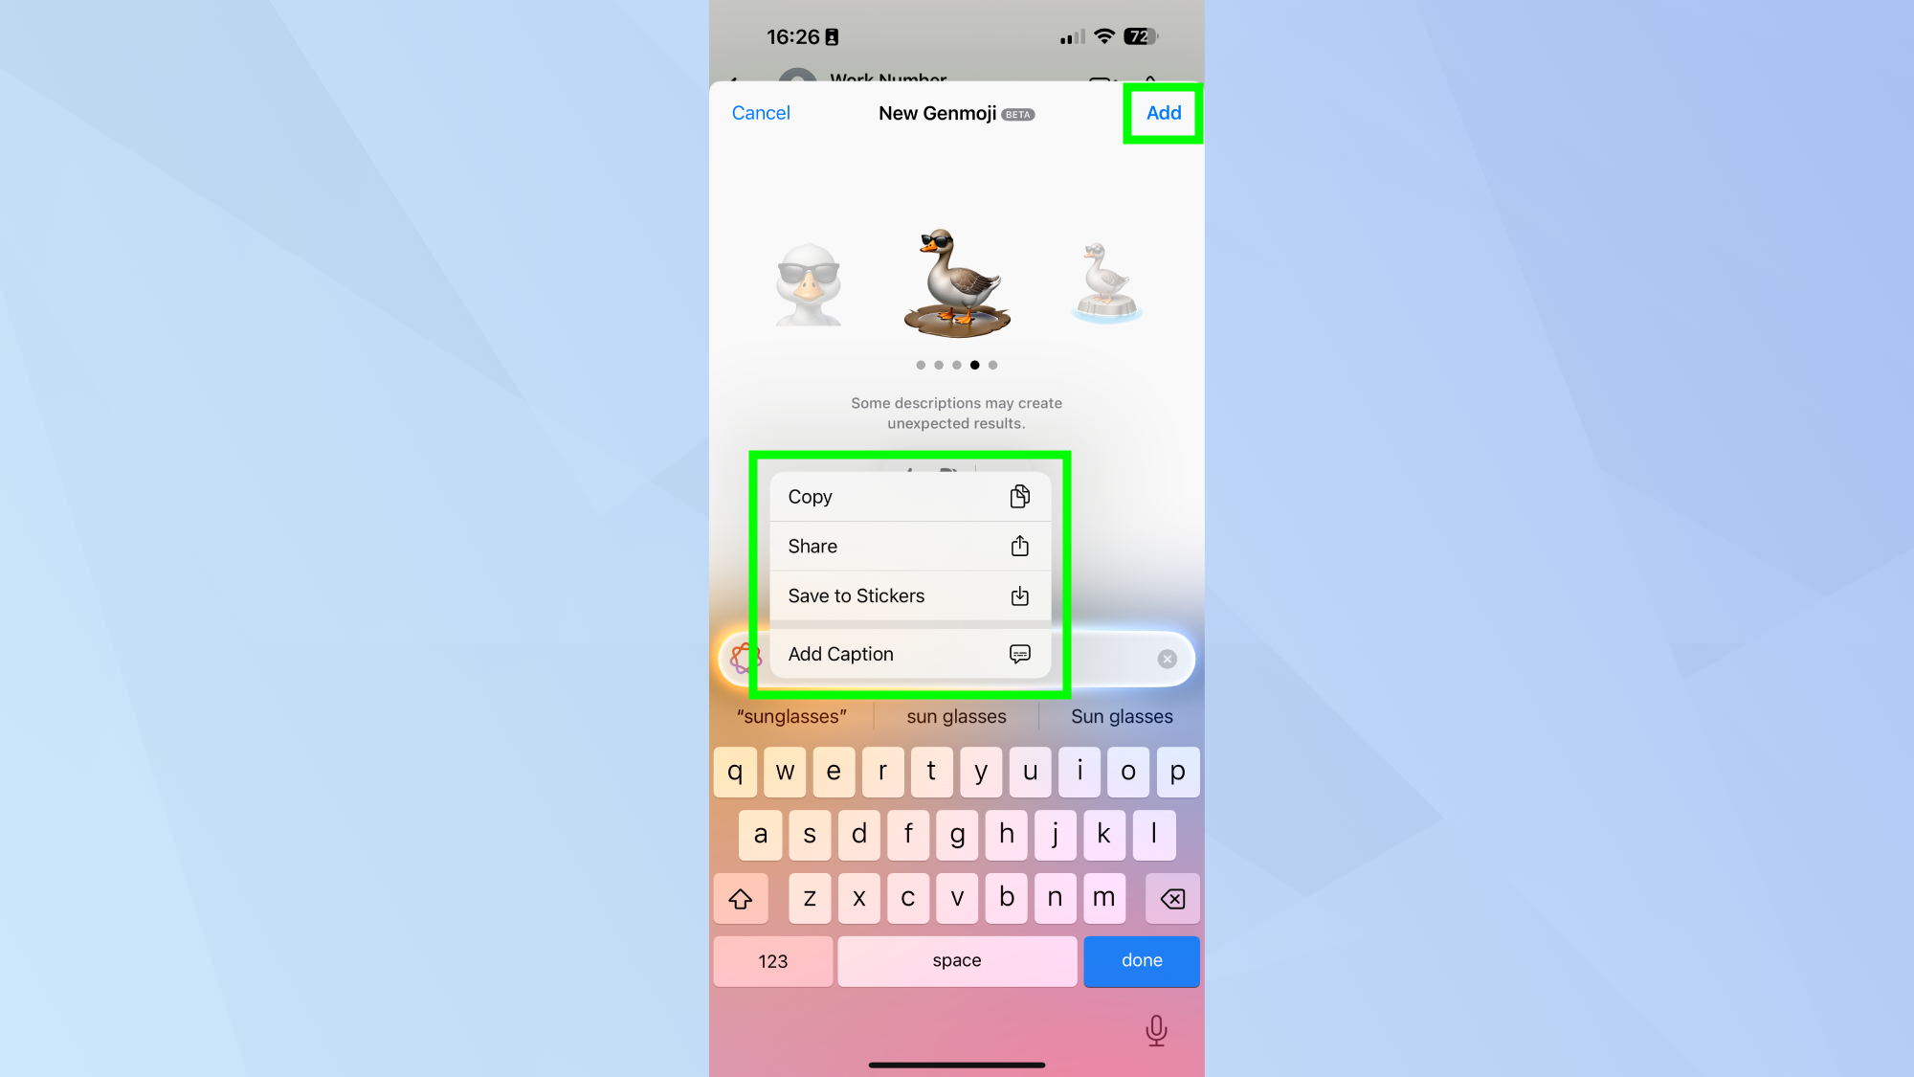Screen dimensions: 1914x1077
Task: Click the Save to Stickers icon
Action: 1020,595
